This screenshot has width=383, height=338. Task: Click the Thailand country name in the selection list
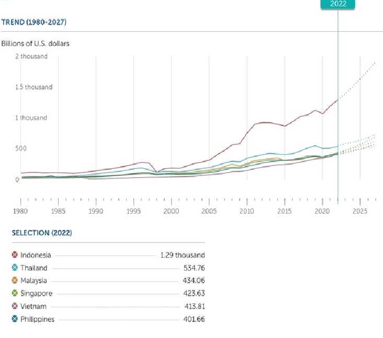(33, 268)
